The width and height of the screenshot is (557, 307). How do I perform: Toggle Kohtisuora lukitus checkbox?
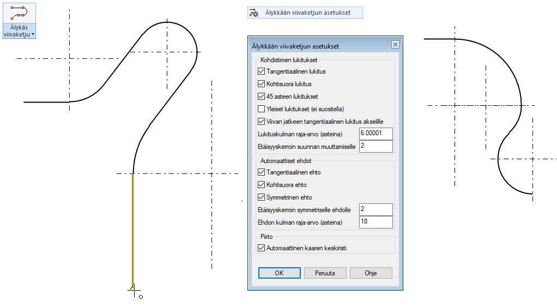click(x=262, y=84)
